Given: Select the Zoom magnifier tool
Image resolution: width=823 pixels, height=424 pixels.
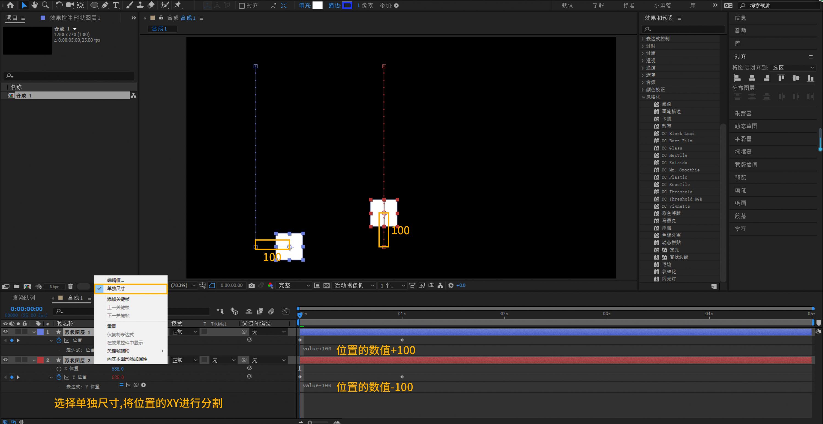Looking at the screenshot, I should [x=45, y=5].
